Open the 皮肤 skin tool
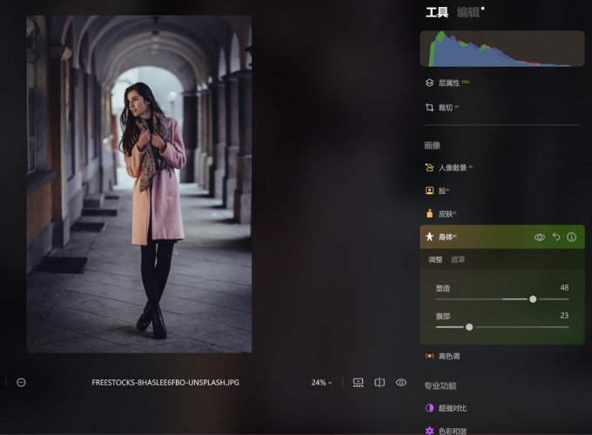The height and width of the screenshot is (435, 592). [x=445, y=213]
